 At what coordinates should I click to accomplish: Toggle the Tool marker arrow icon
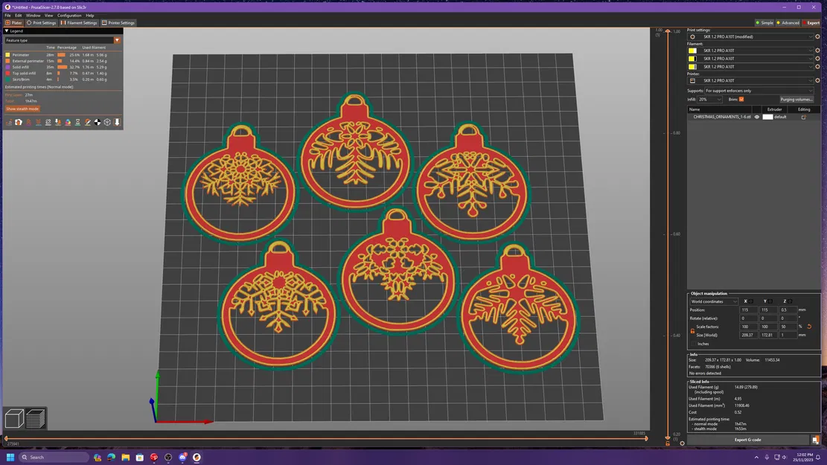pos(117,122)
